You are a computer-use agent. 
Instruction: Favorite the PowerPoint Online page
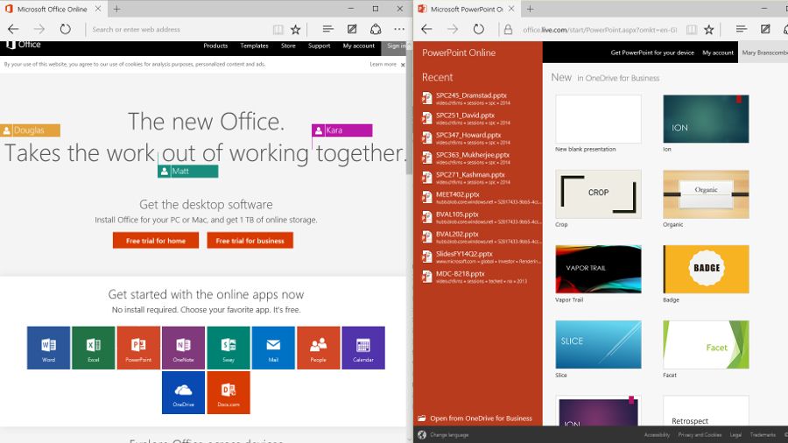tap(708, 30)
